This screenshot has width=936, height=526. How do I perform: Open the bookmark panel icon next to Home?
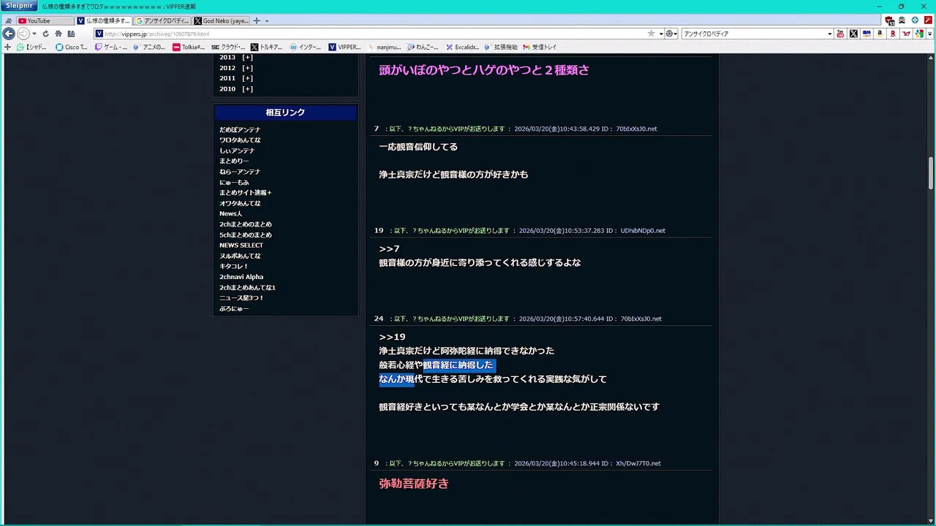pyautogui.click(x=71, y=34)
